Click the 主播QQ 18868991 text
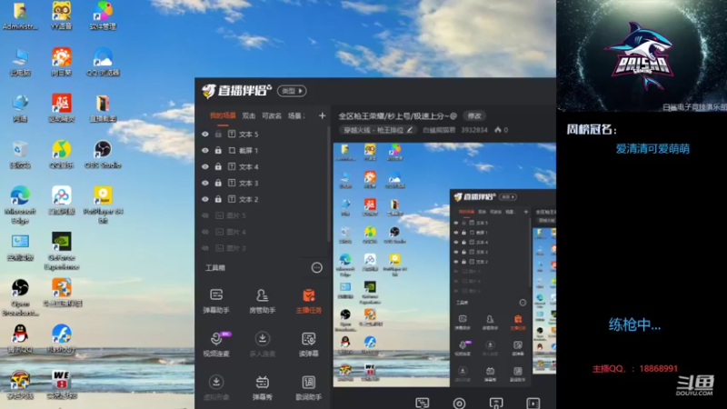This screenshot has height=409, width=727. point(634,369)
